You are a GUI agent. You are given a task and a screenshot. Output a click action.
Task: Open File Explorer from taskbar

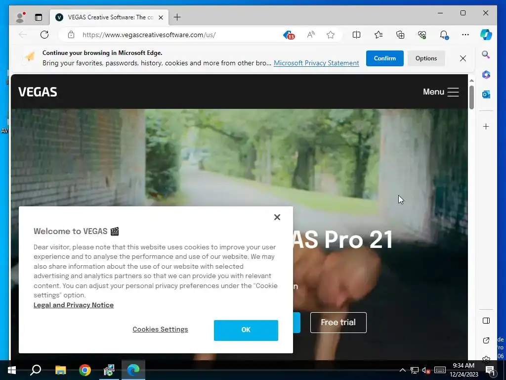click(60, 370)
